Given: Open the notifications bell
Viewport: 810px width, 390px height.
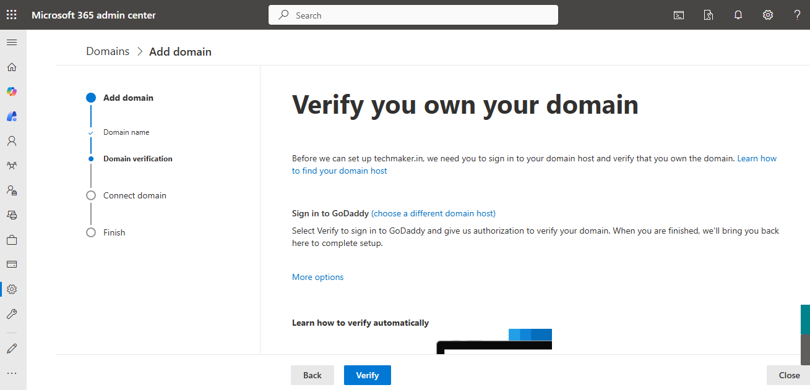Looking at the screenshot, I should click(738, 15).
